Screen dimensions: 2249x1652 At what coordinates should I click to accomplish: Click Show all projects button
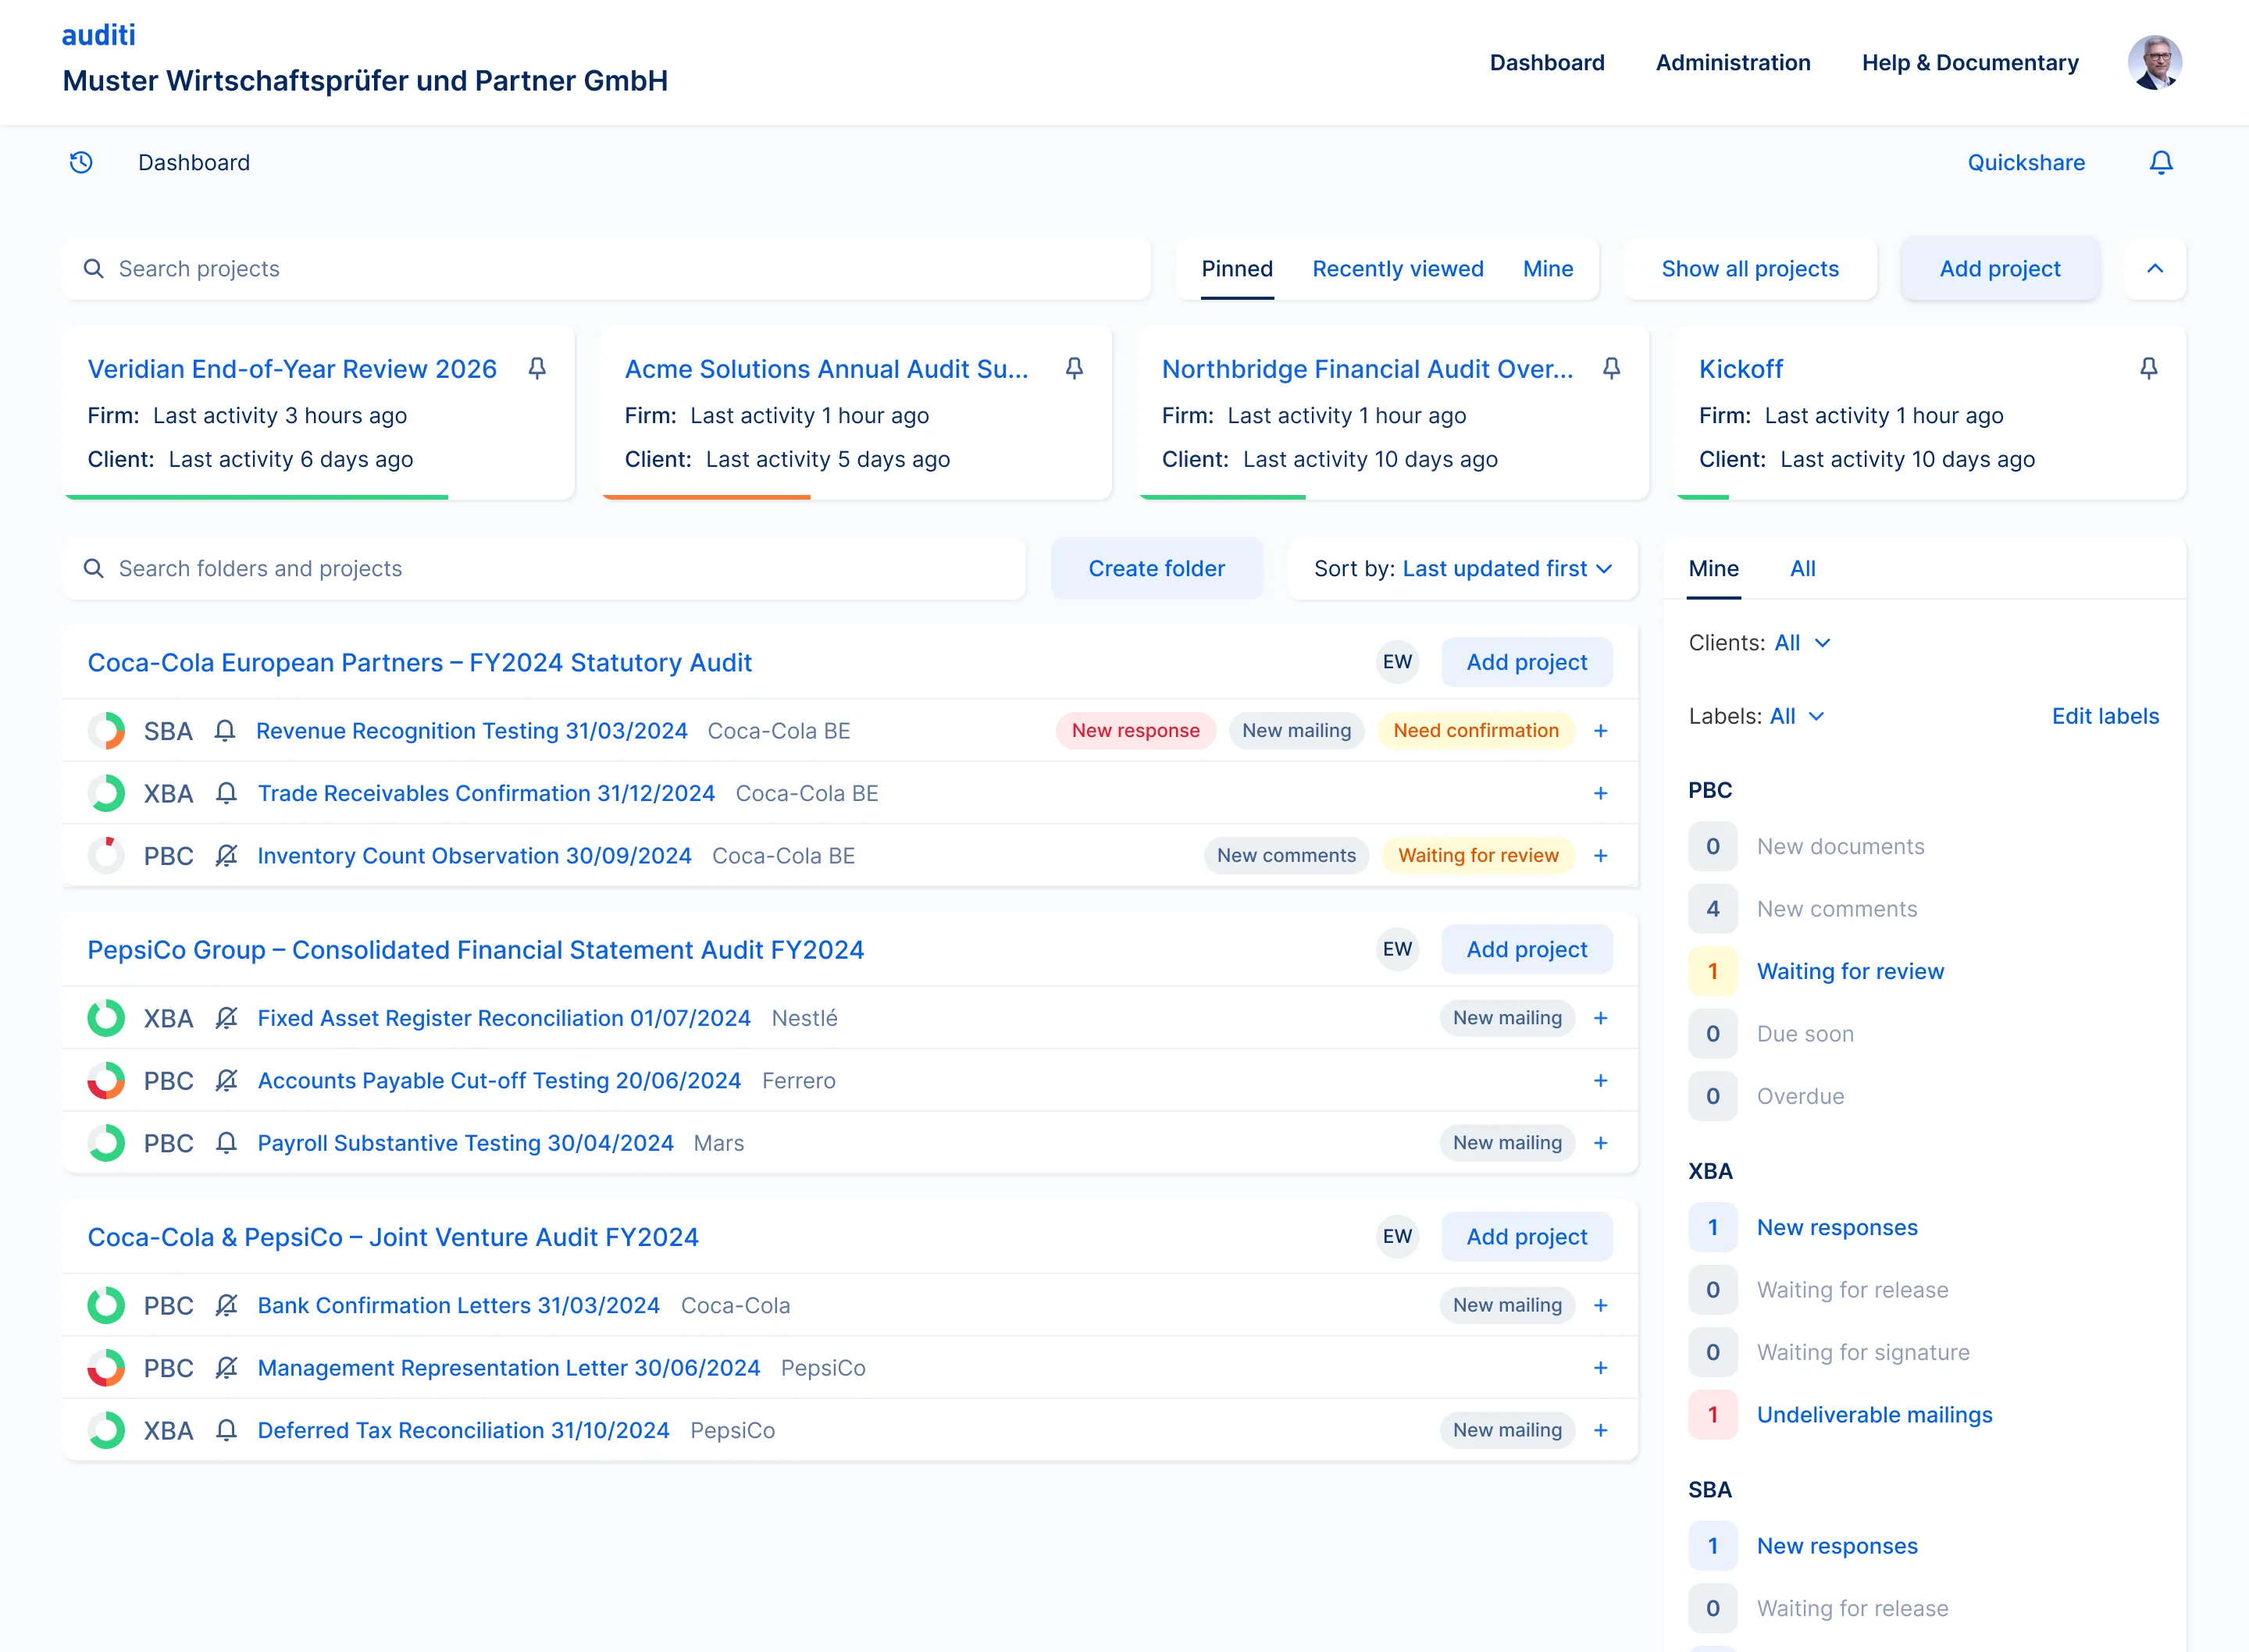point(1749,268)
